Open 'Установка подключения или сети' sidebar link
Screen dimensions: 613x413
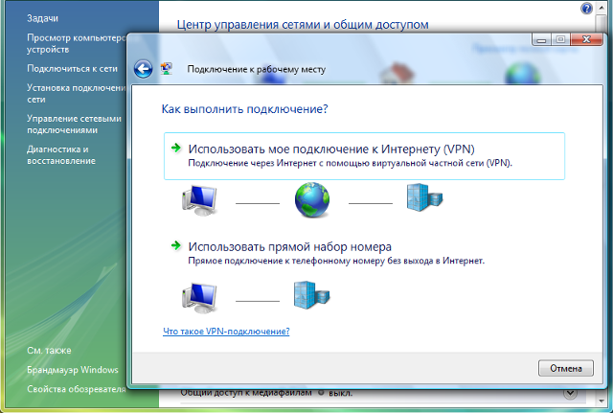[x=77, y=94]
